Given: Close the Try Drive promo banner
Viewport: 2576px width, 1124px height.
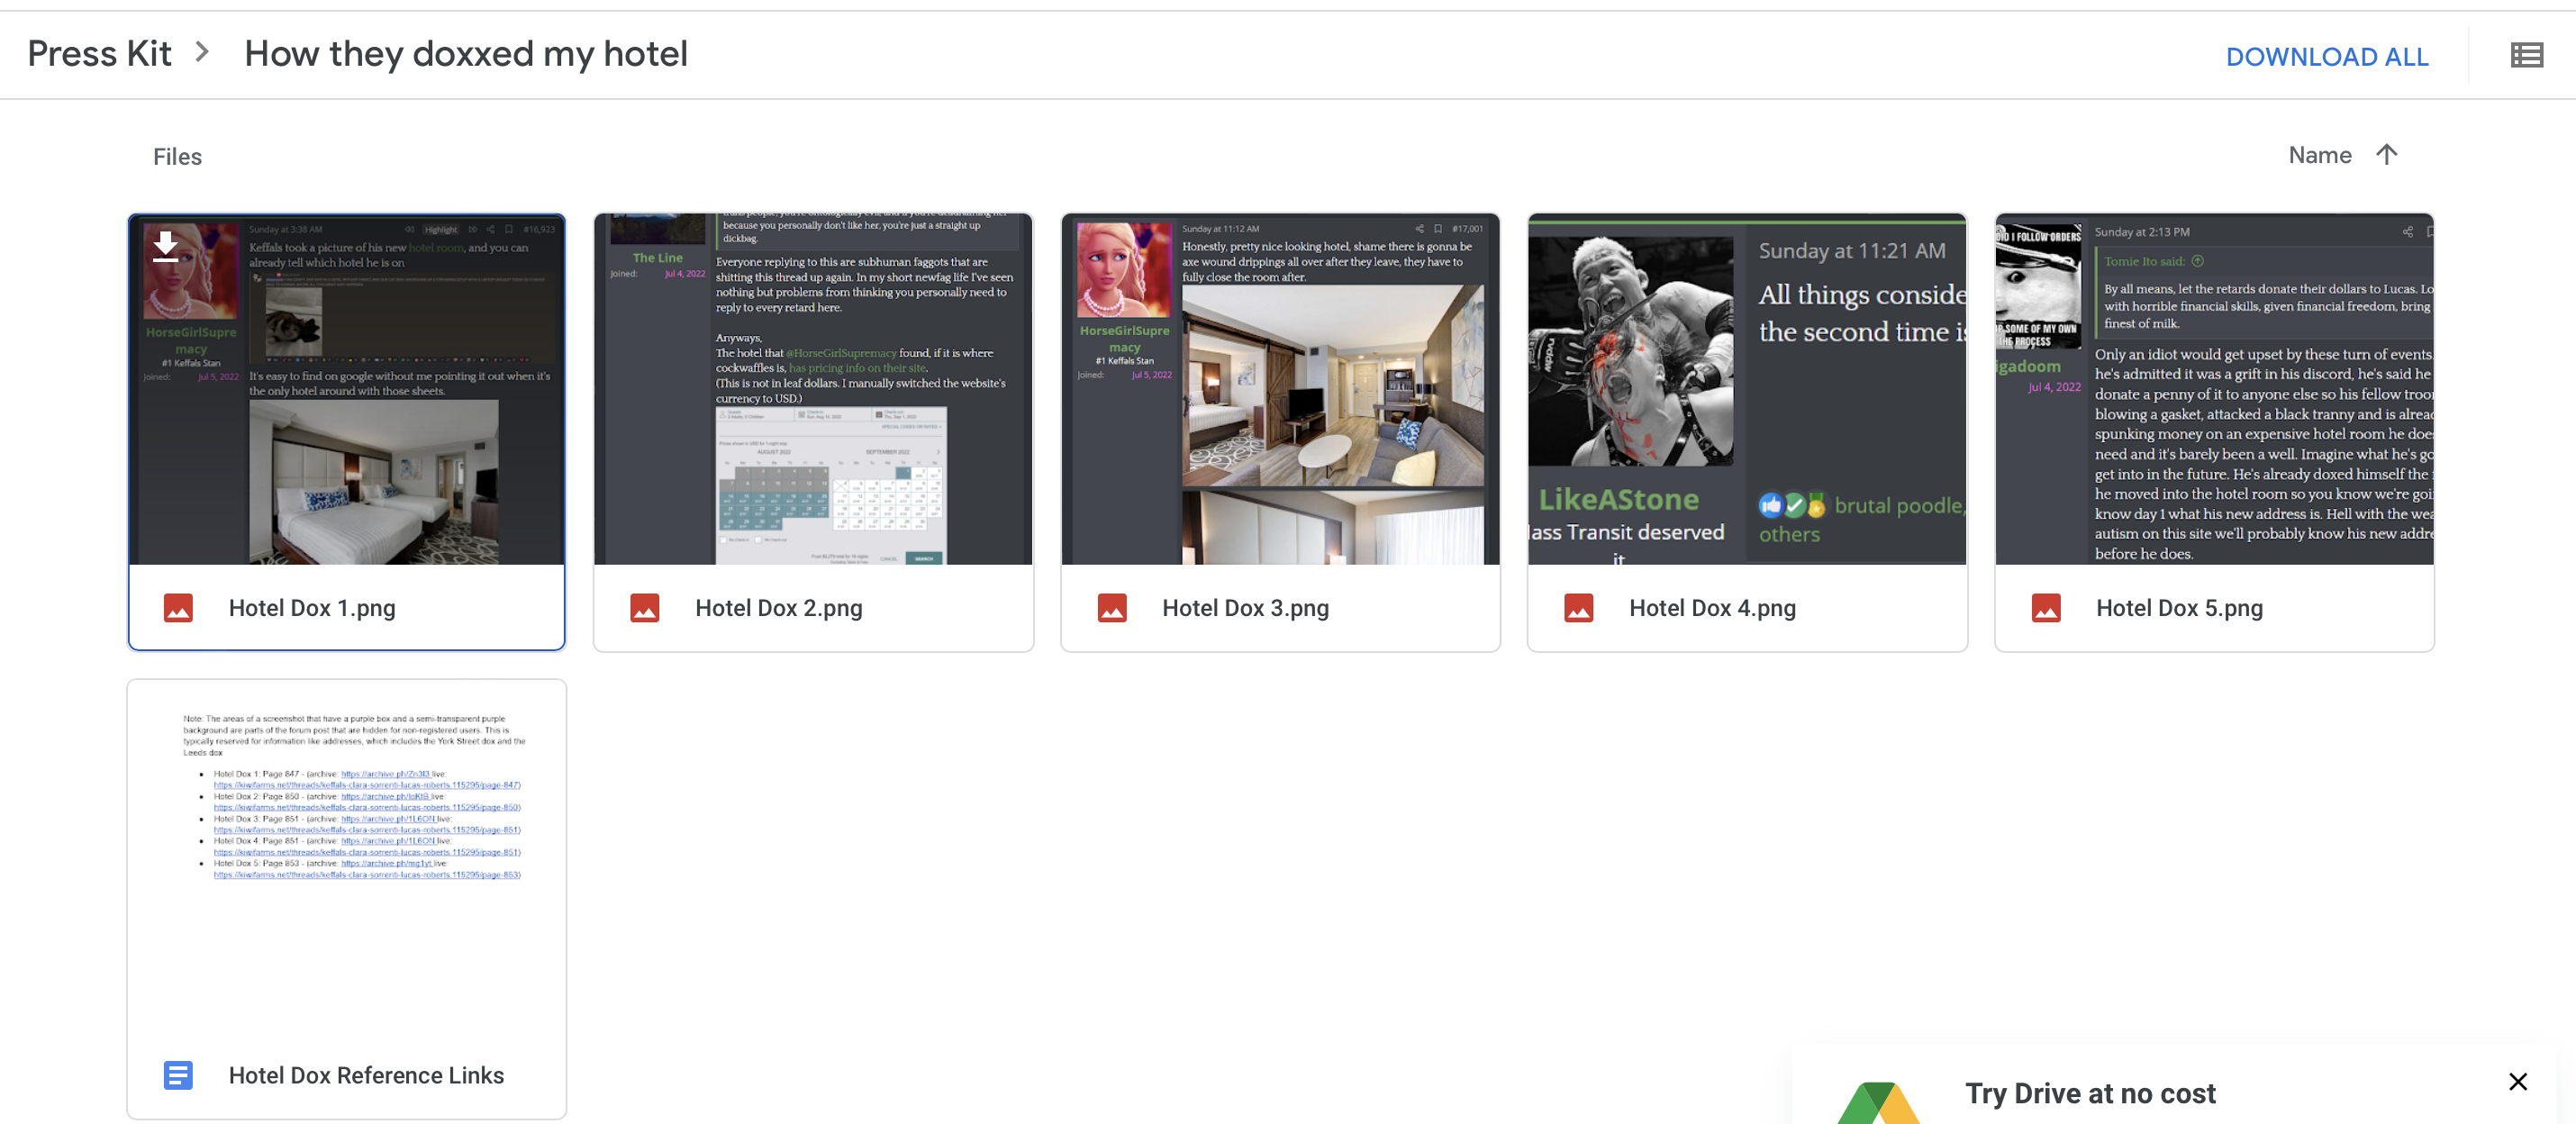Looking at the screenshot, I should coord(2518,1081).
